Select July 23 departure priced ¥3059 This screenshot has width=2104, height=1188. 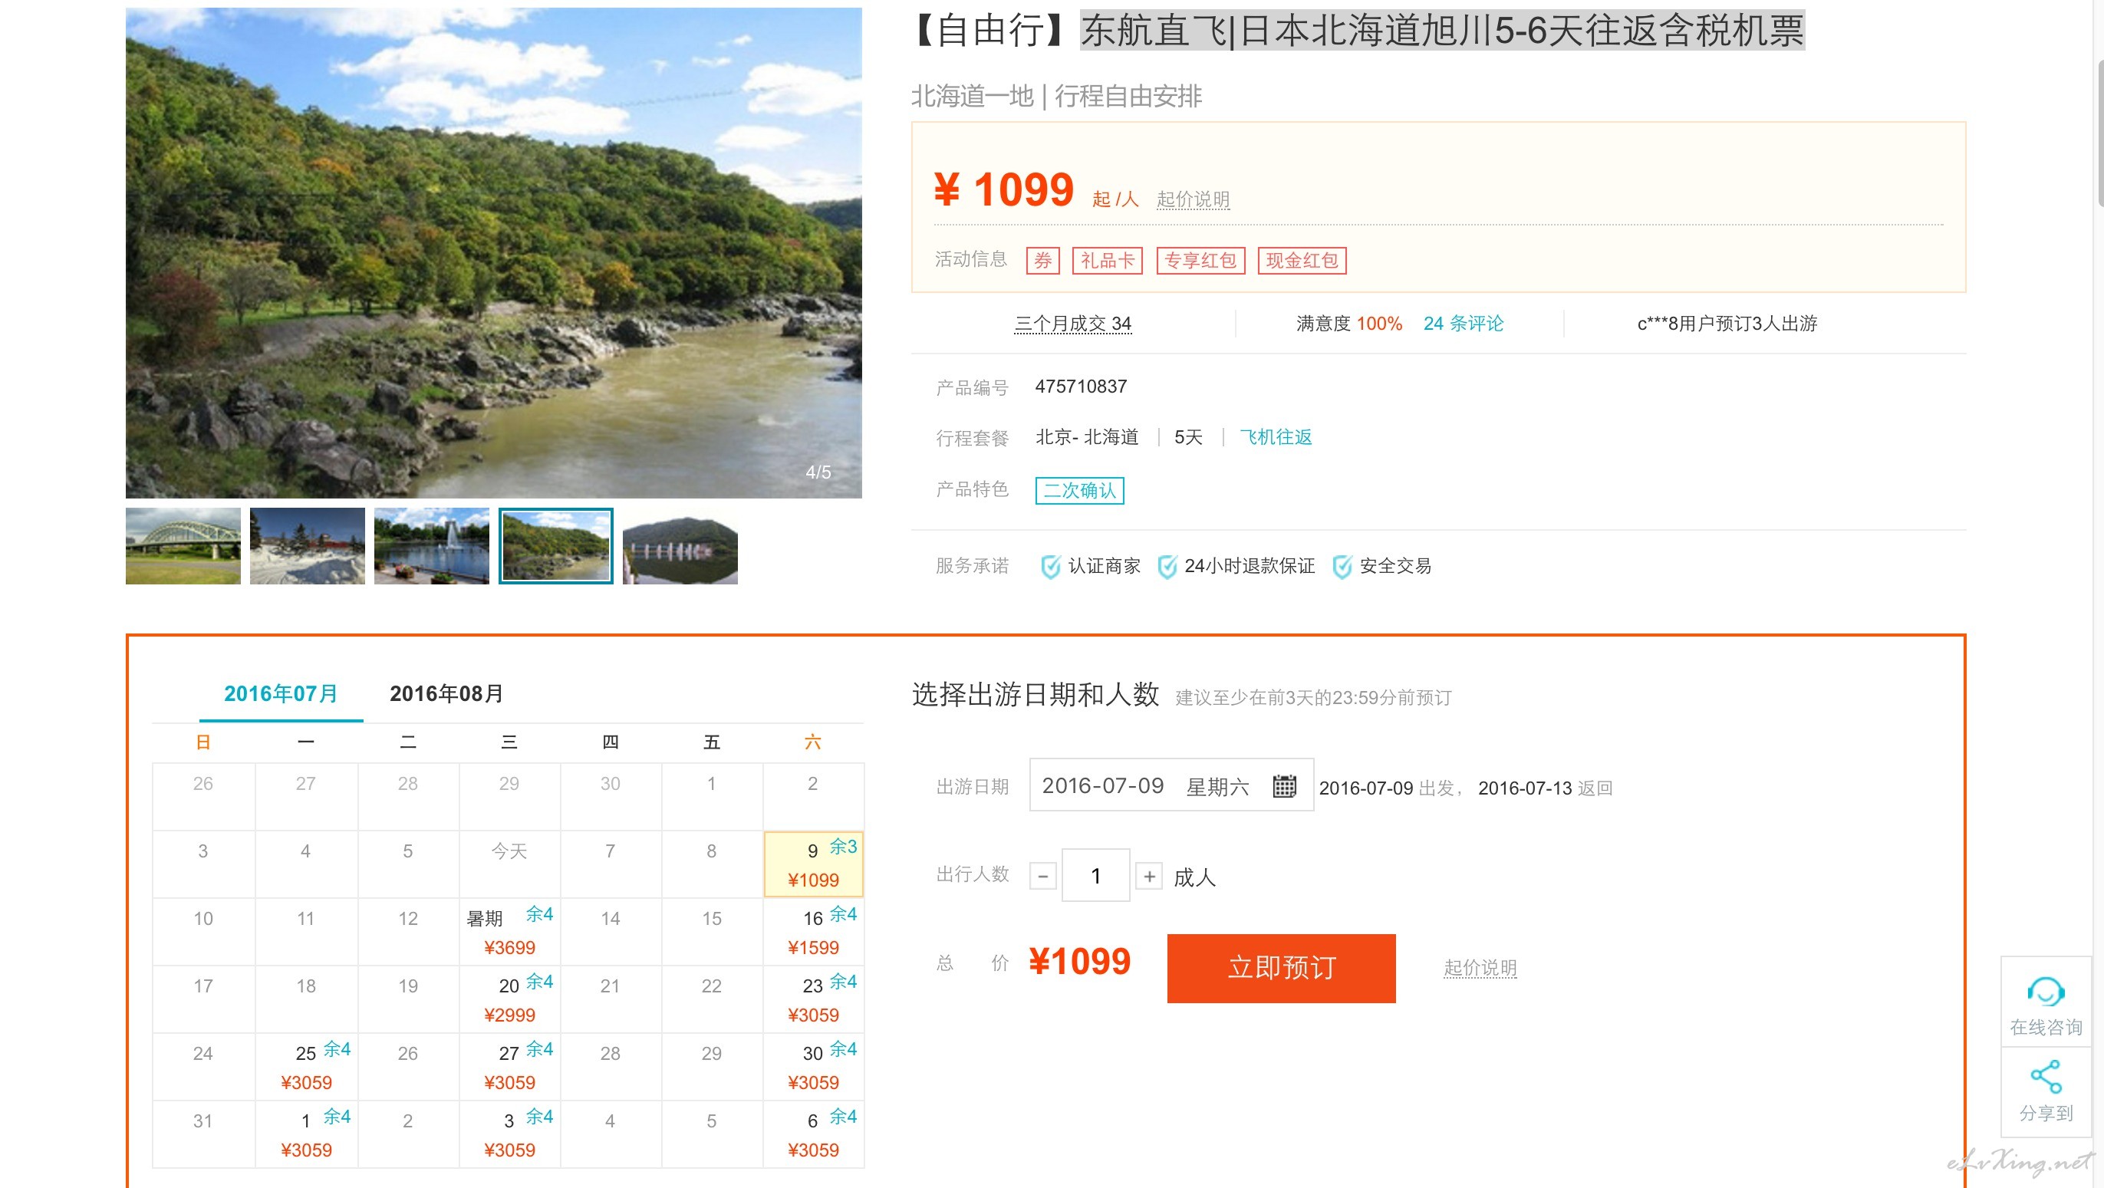point(813,999)
